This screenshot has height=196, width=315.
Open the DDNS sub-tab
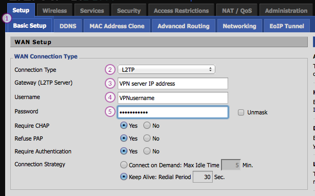click(68, 26)
